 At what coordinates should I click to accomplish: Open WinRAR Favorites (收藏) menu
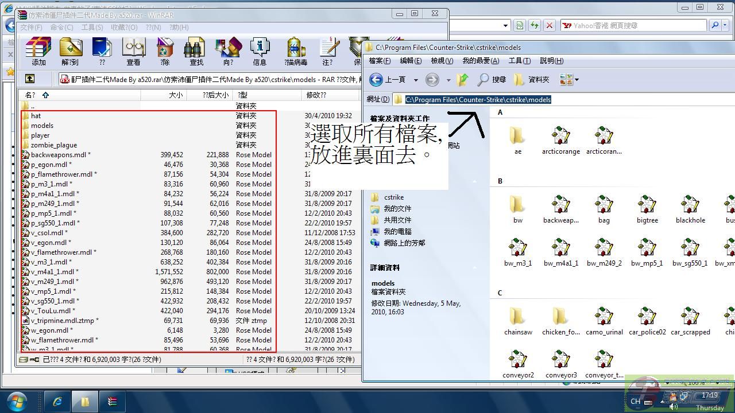(124, 27)
